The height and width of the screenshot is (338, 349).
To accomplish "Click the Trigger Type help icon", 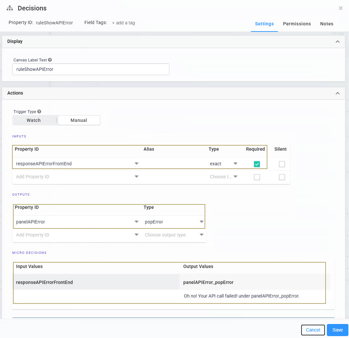I will point(39,111).
